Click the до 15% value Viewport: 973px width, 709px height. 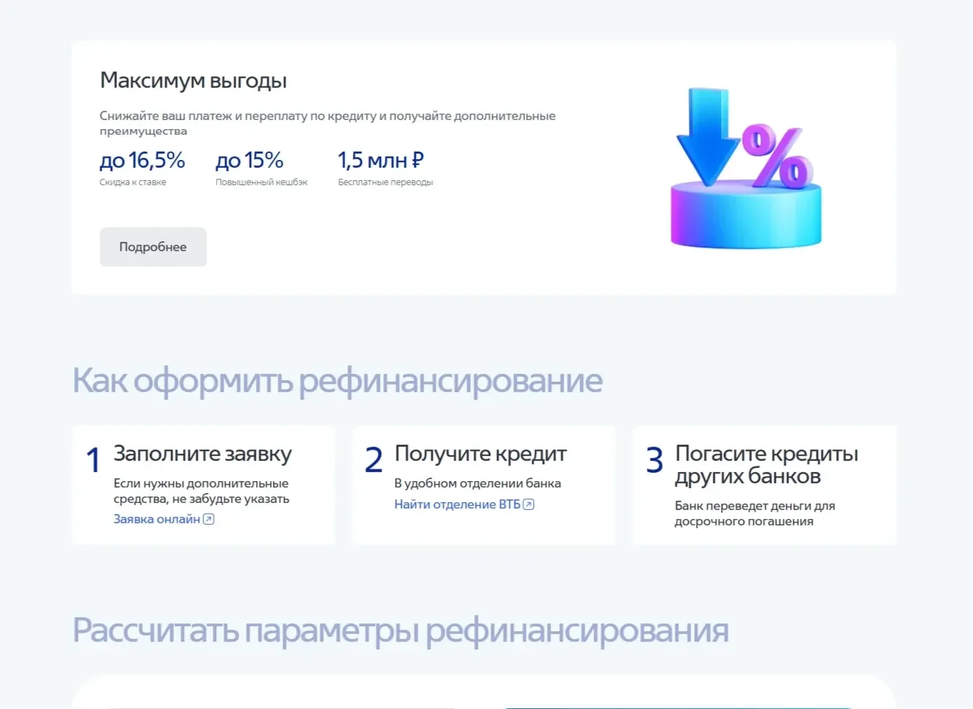(250, 161)
